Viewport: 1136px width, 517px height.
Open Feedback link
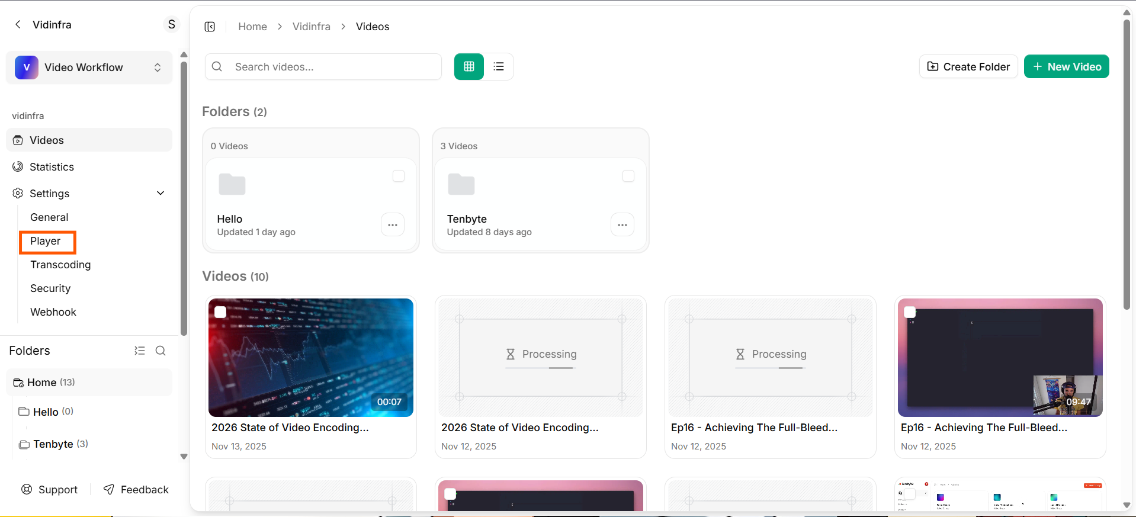(x=136, y=489)
